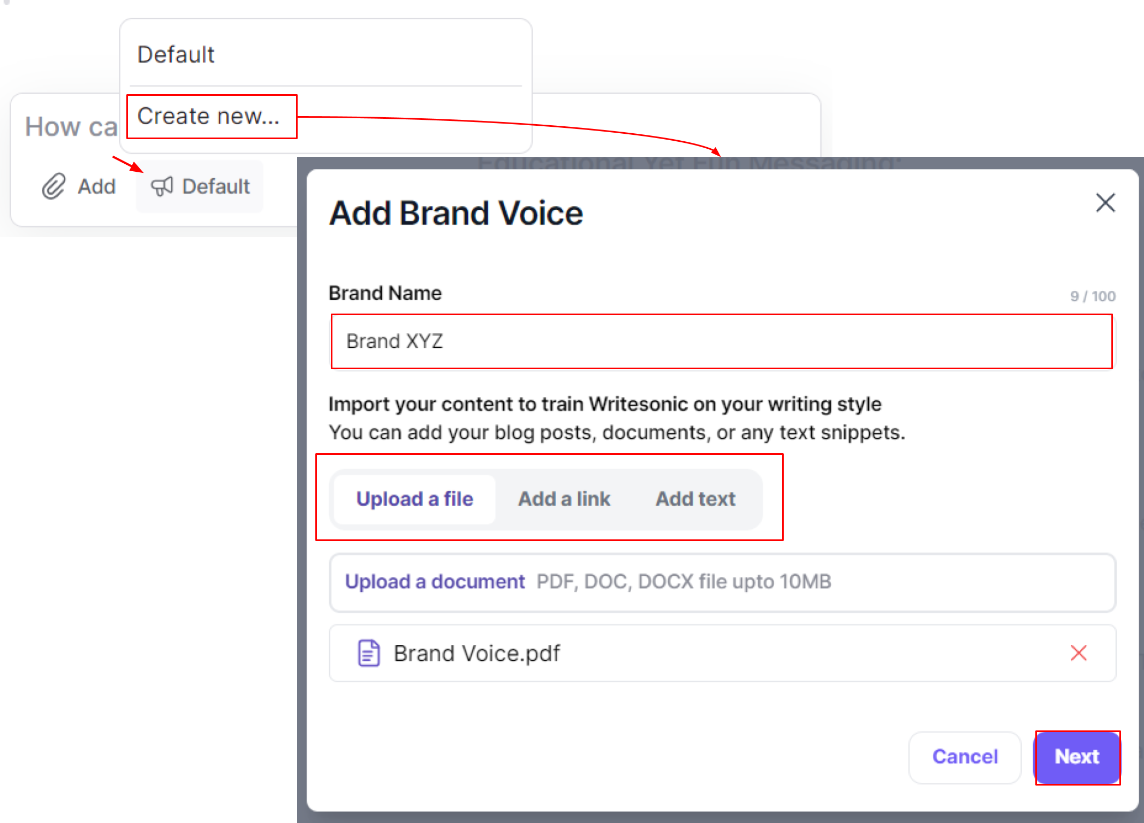Click the upload area file format hint
Screen dimensions: 1144x823
684,582
